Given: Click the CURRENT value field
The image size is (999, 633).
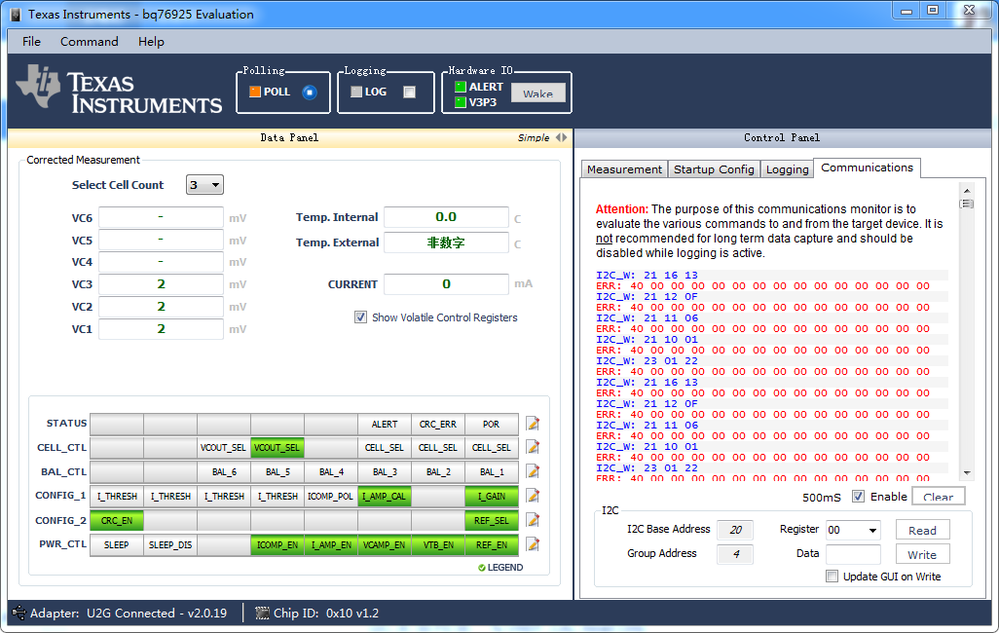Looking at the screenshot, I should 446,283.
